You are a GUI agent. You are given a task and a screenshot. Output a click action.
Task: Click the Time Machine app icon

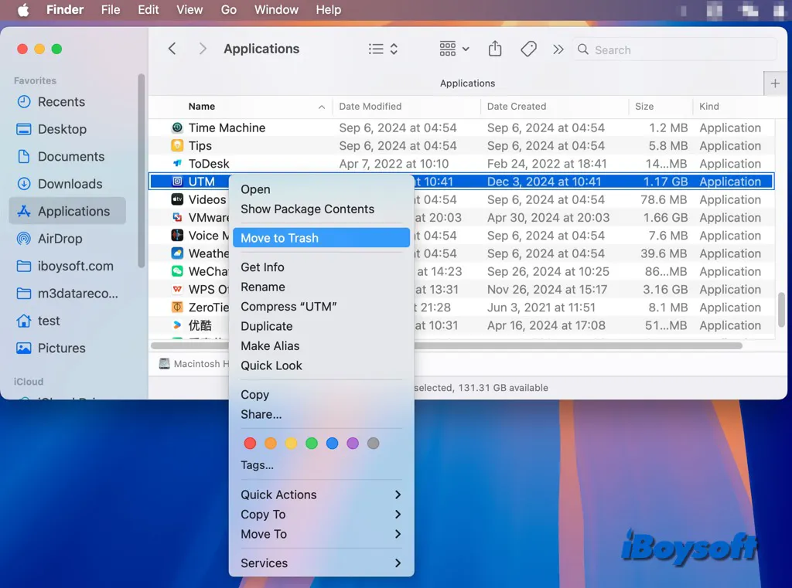[x=177, y=127]
